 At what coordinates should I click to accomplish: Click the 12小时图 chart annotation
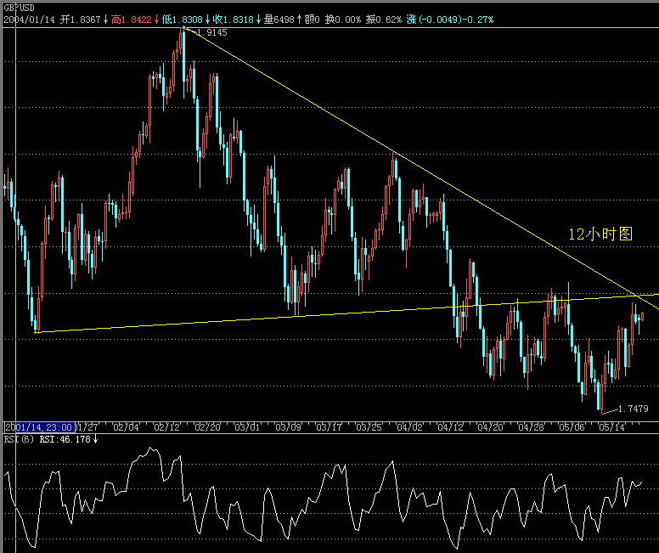[600, 234]
